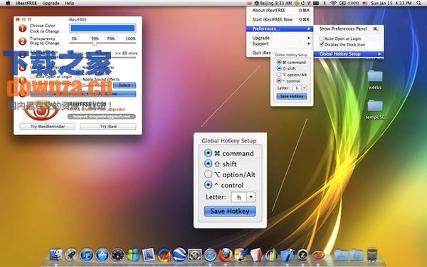Screen dimensions: 427x267
Task: Click Save Hotkey in larger Hotkey Setup panel
Action: (230, 211)
